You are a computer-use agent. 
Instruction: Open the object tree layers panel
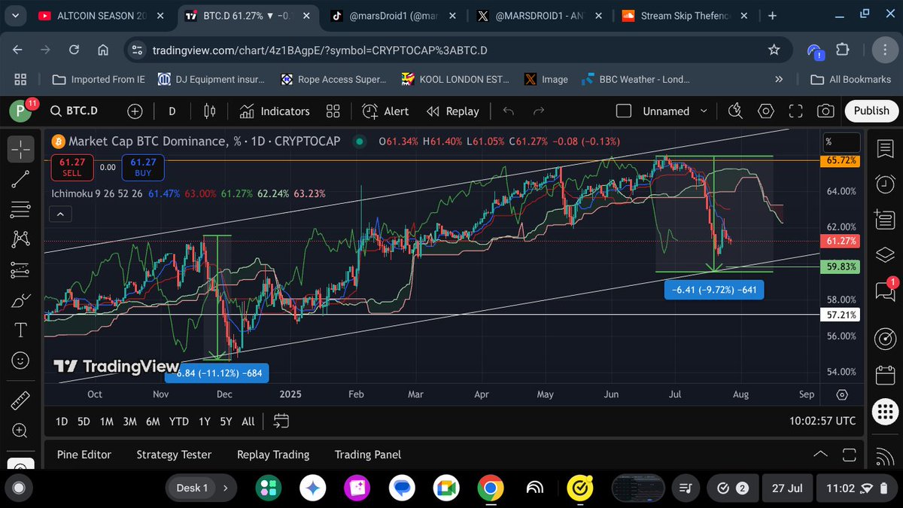tap(885, 254)
